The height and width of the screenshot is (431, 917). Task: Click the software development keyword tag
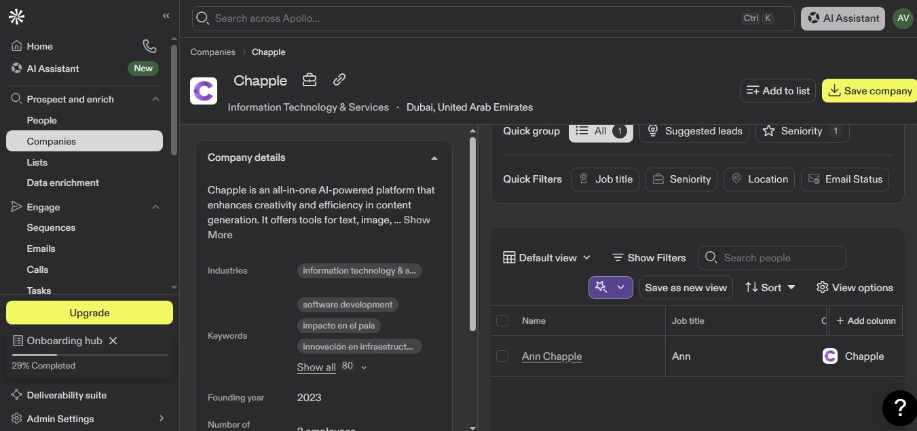click(348, 305)
